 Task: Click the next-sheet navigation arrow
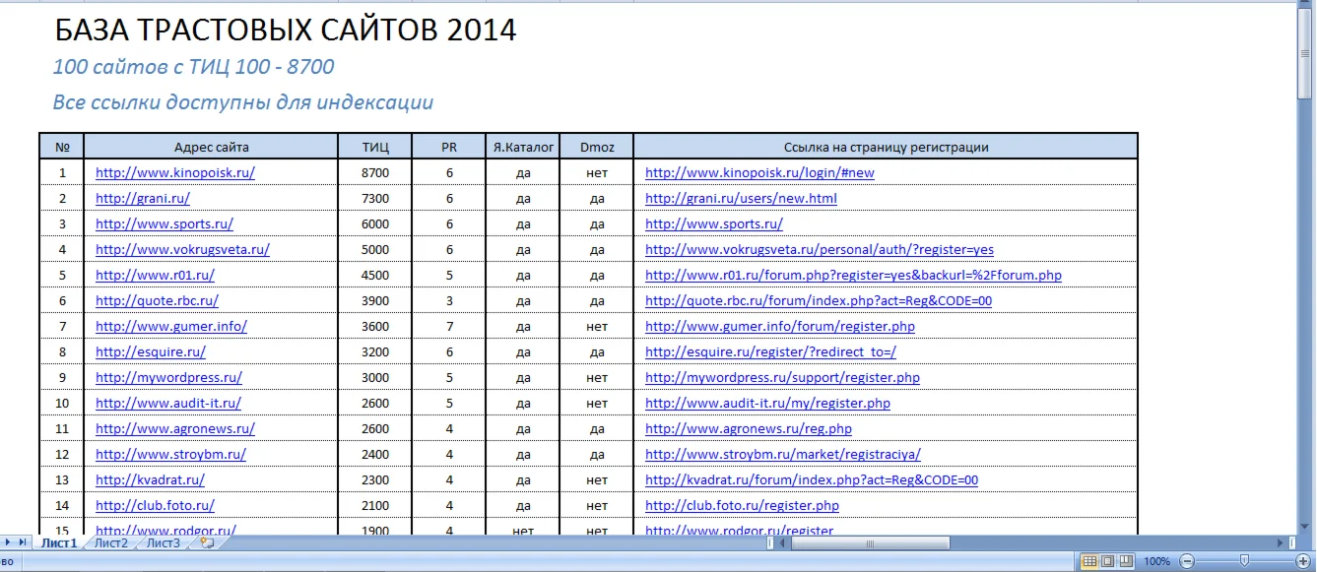pos(7,542)
